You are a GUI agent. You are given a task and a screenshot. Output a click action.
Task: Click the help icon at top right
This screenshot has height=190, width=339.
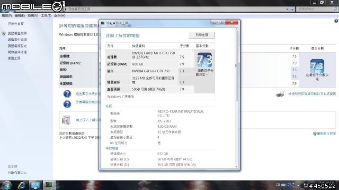[336, 21]
